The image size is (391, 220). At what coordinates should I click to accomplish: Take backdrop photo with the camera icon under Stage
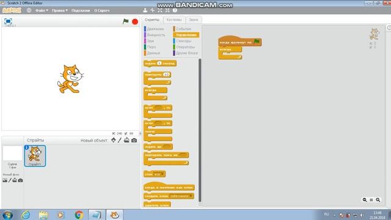[x=20, y=180]
